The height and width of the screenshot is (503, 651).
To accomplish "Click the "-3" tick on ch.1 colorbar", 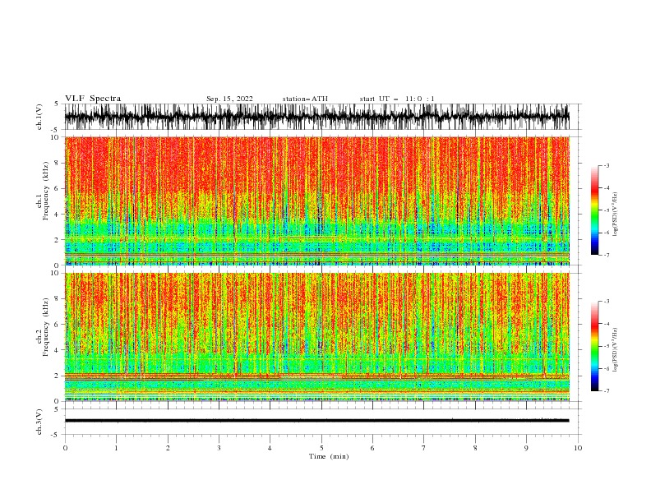I will 606,165.
